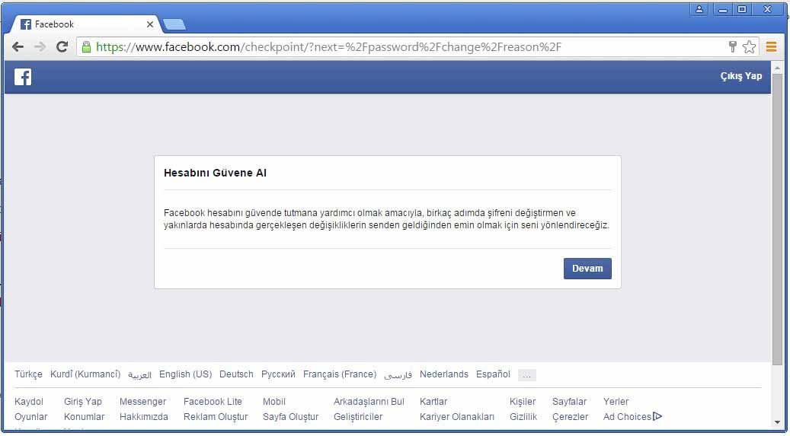Screen dimensions: 790x436
Task: Switch language to English (US)
Action: (x=185, y=374)
